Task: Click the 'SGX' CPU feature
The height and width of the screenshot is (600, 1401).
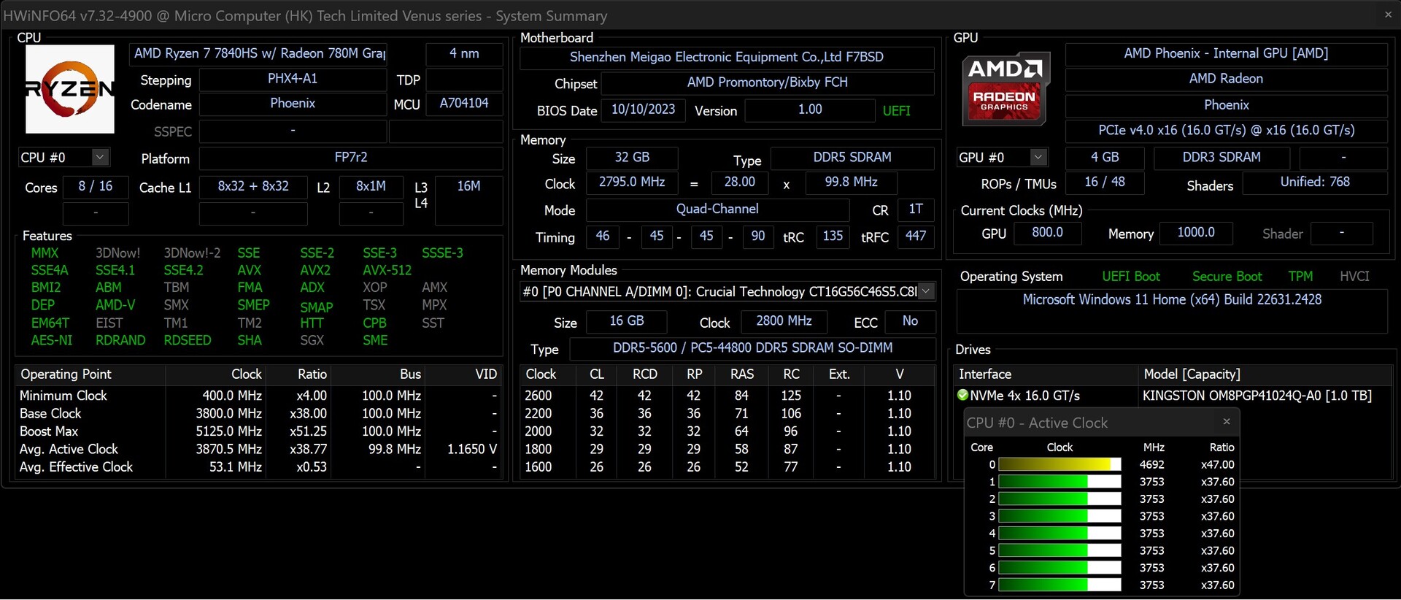Action: pyautogui.click(x=312, y=340)
